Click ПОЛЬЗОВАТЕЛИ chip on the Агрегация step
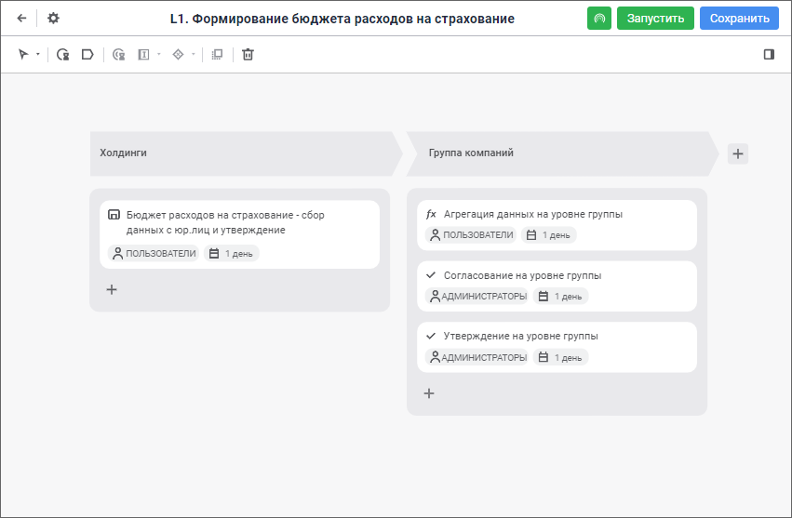The image size is (792, 518). (x=471, y=234)
